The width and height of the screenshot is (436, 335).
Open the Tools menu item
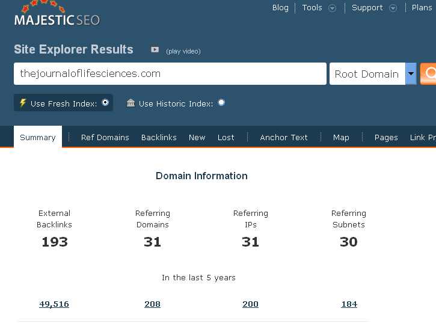point(312,8)
